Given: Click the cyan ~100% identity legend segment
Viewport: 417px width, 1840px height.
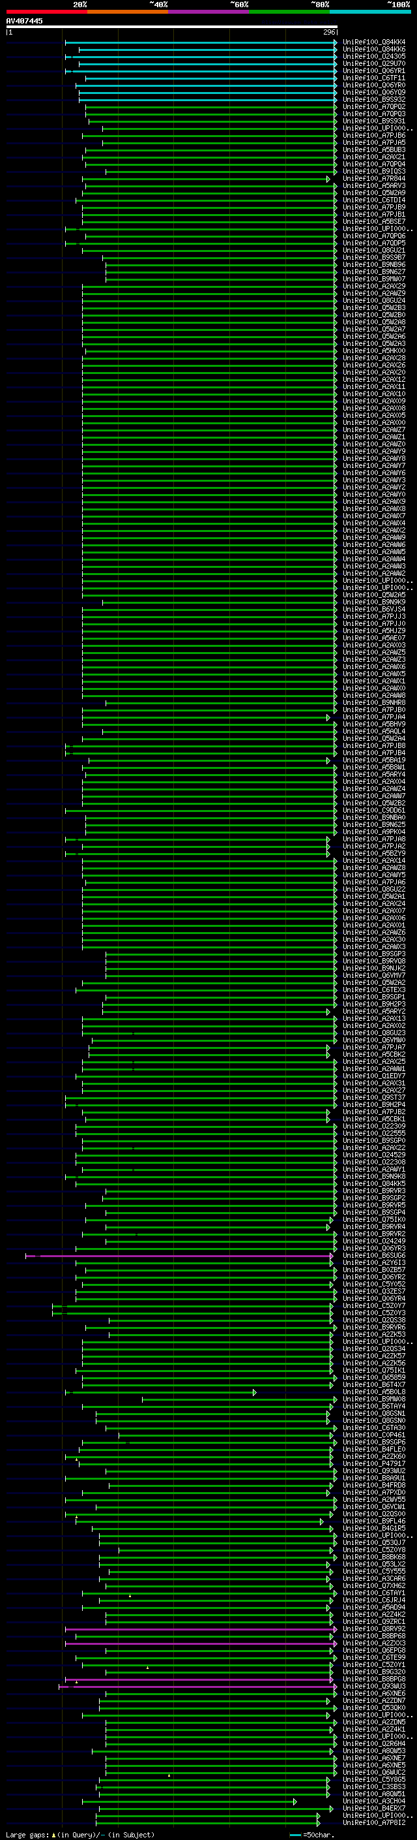Looking at the screenshot, I should (370, 12).
